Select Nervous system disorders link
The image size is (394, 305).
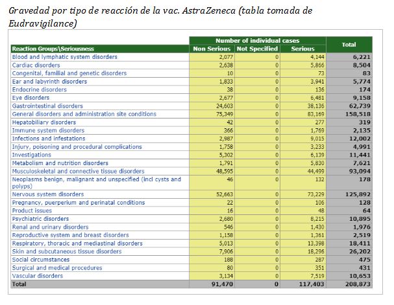click(48, 194)
